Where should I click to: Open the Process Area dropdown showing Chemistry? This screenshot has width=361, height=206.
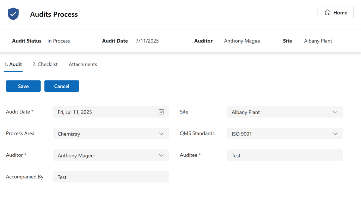pyautogui.click(x=111, y=134)
